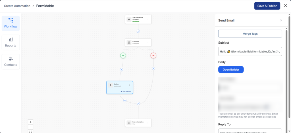This screenshot has height=133, width=291.
Task: Open the Workflow sidebar tab
Action: click(x=11, y=23)
